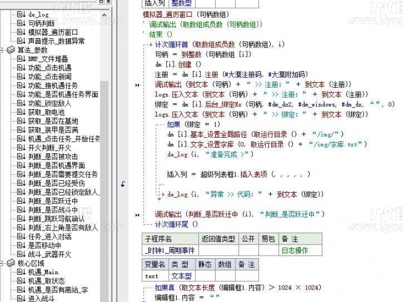Image resolution: width=403 pixels, height=302 pixels.
Task: Click the icon beside 获取_取电池
Action: 22,112
